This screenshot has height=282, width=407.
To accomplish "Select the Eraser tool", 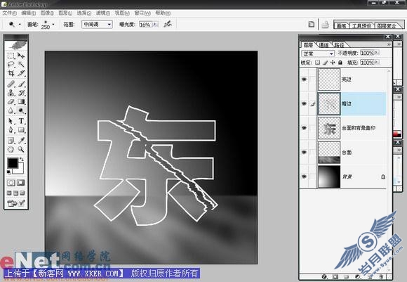I will 11,101.
